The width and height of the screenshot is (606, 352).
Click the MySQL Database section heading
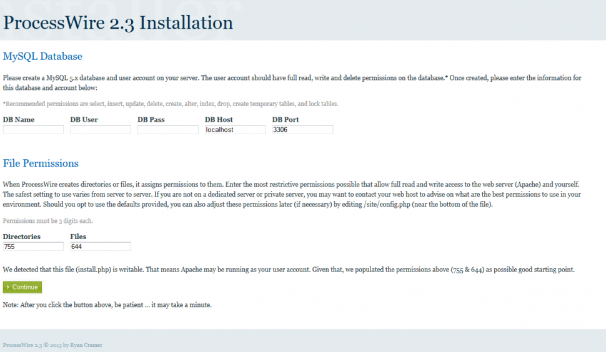point(42,56)
